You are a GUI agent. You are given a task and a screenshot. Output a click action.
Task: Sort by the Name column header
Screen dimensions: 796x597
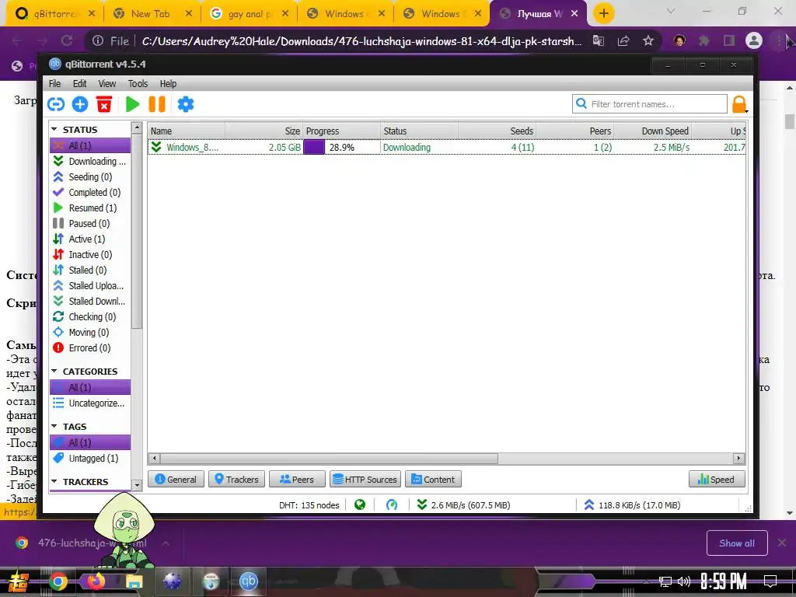[x=187, y=131]
